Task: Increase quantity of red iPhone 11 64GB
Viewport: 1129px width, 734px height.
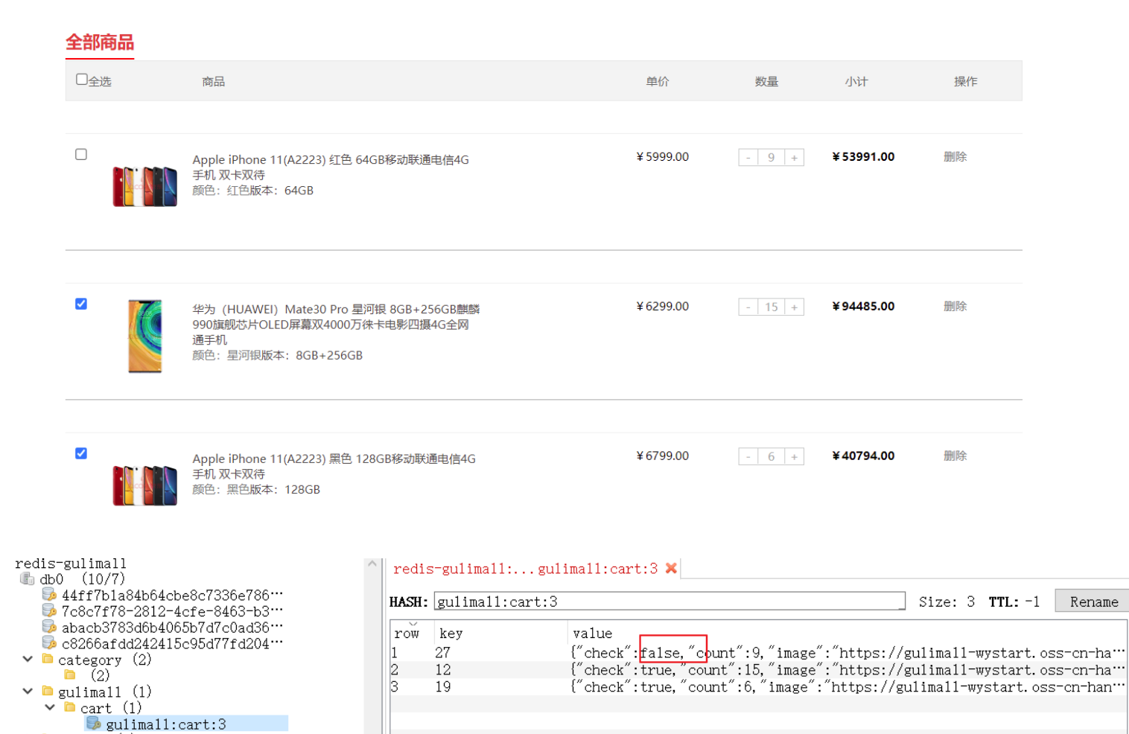Action: (x=795, y=157)
